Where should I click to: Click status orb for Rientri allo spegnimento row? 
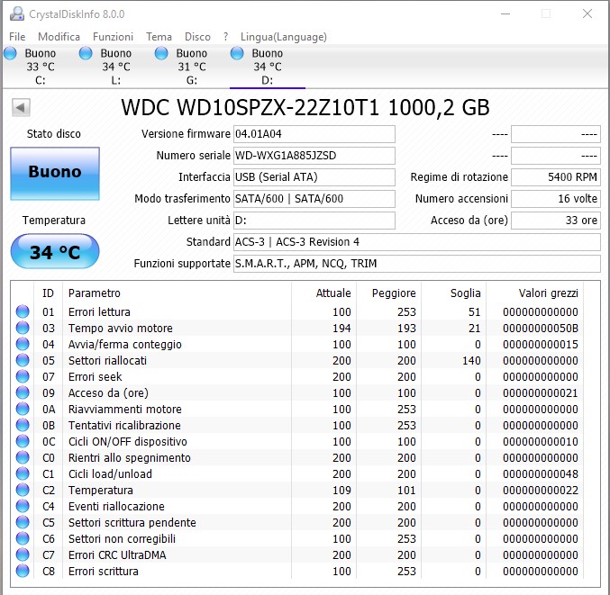(x=23, y=457)
